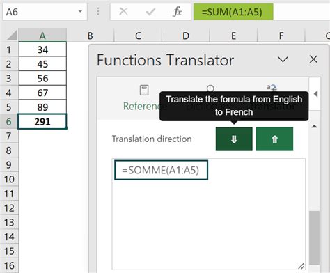The image size is (330, 273).
Task: Switch to the Reference tab
Action: (x=144, y=99)
